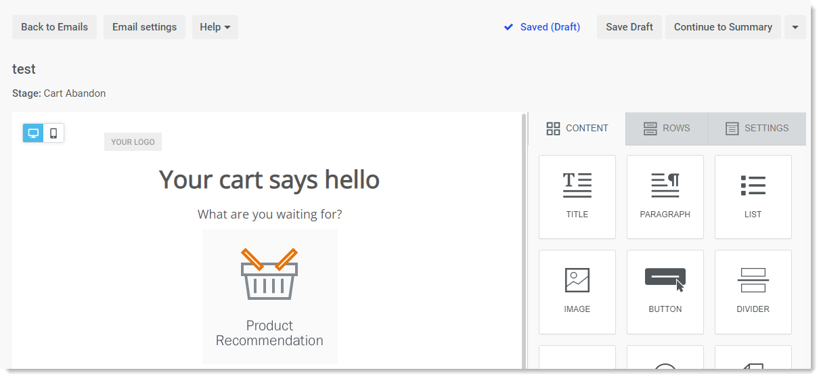The height and width of the screenshot is (379, 821).
Task: Switch to desktop preview mode
Action: coord(33,133)
